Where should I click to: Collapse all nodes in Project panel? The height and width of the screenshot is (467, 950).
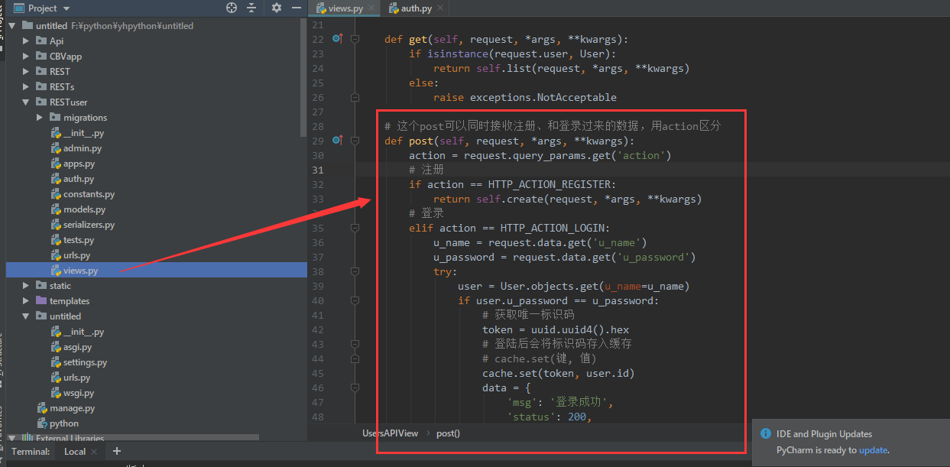point(251,8)
